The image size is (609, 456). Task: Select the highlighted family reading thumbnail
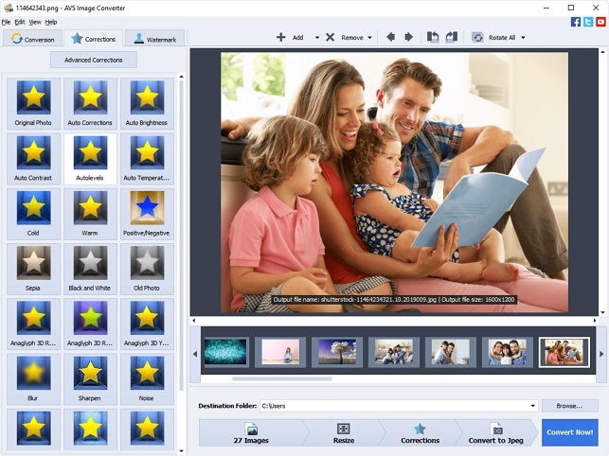click(564, 352)
